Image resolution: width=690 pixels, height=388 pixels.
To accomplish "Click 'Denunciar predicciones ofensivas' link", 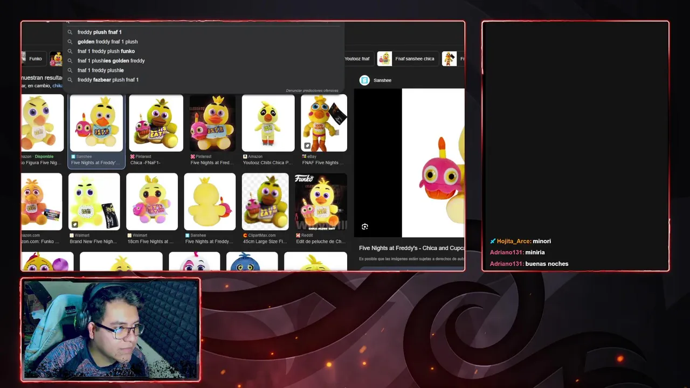I will coord(312,91).
